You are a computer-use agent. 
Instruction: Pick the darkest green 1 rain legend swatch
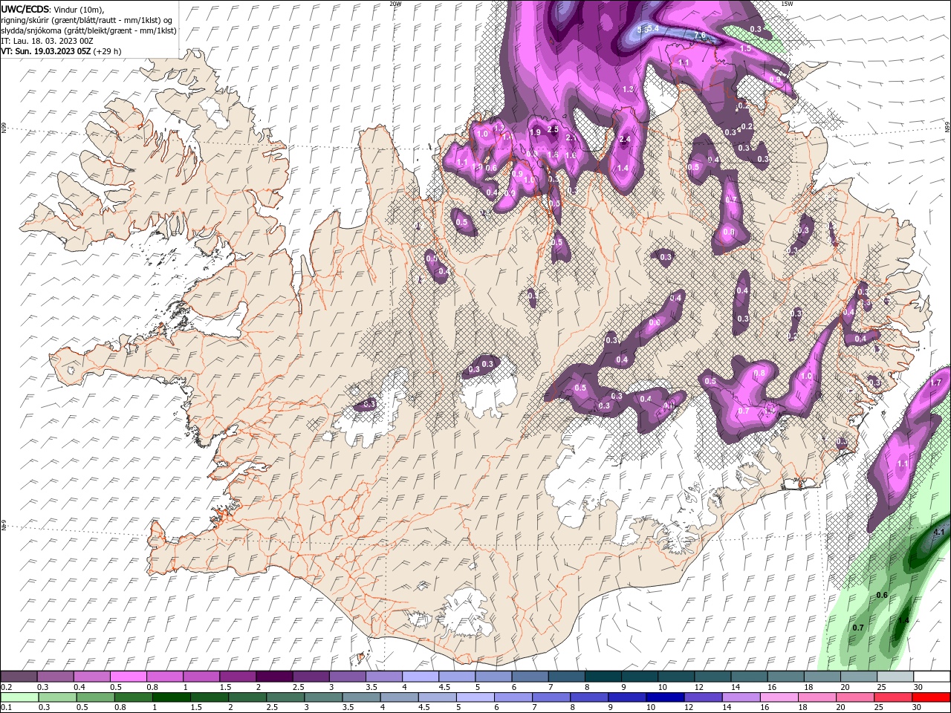(172, 697)
